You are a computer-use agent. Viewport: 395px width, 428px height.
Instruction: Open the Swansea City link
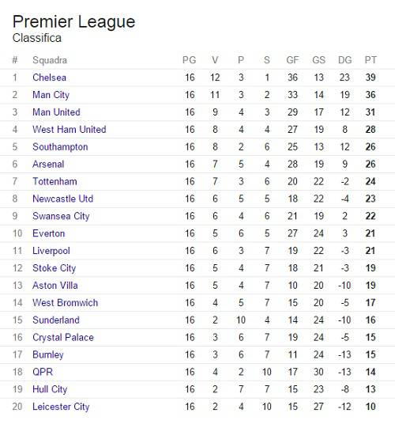coord(61,216)
